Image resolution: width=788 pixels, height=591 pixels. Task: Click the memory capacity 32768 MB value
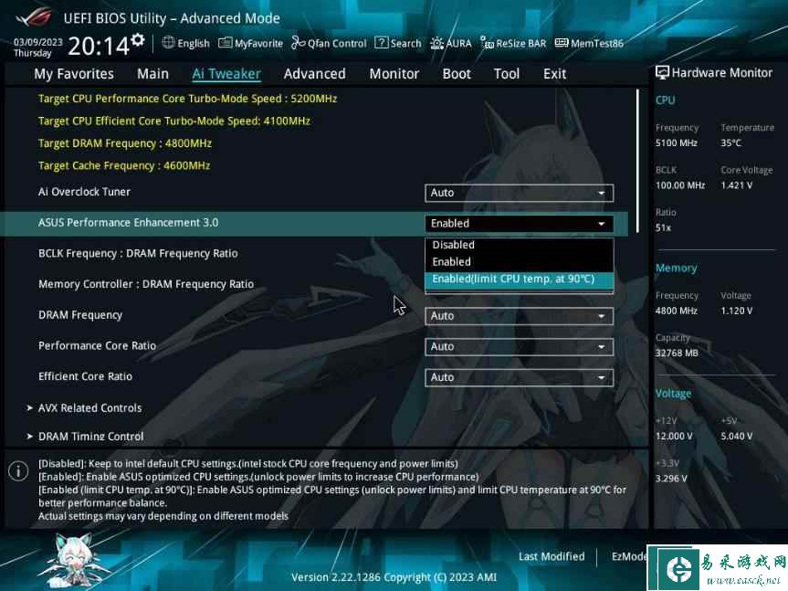(677, 354)
